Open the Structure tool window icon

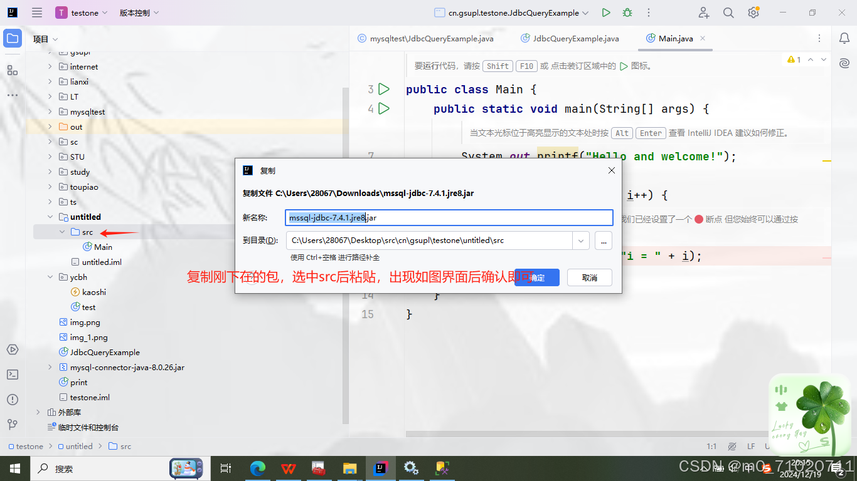[13, 70]
